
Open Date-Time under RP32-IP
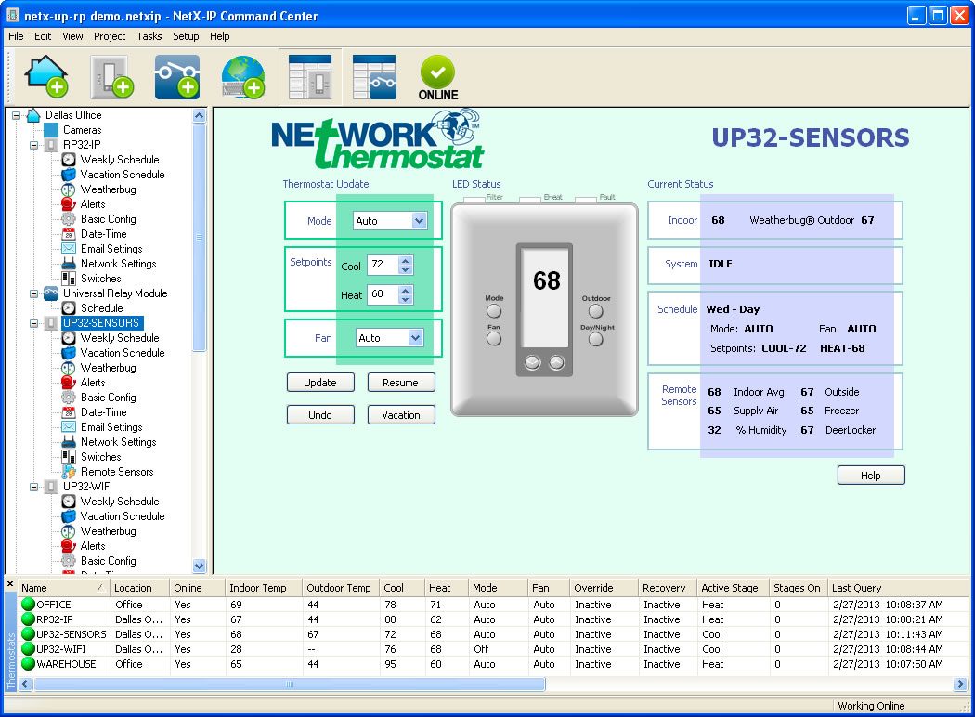pyautogui.click(x=103, y=234)
